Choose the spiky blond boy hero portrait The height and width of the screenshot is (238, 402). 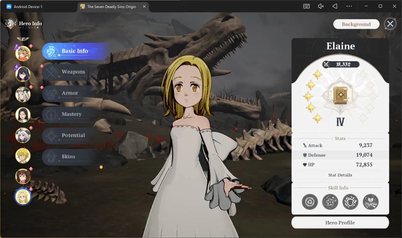coord(23,156)
